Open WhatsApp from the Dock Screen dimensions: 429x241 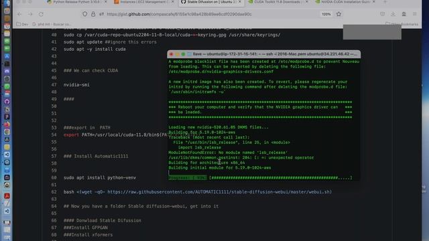click(7, 86)
